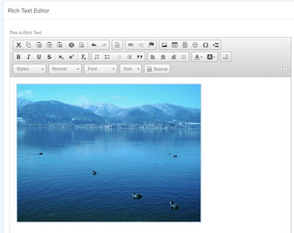The image size is (294, 233).
Task: Toggle Bold formatting
Action: click(x=18, y=57)
